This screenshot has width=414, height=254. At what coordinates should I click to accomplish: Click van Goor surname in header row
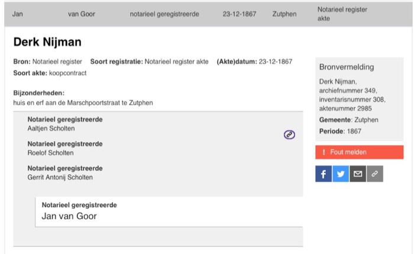coord(82,14)
